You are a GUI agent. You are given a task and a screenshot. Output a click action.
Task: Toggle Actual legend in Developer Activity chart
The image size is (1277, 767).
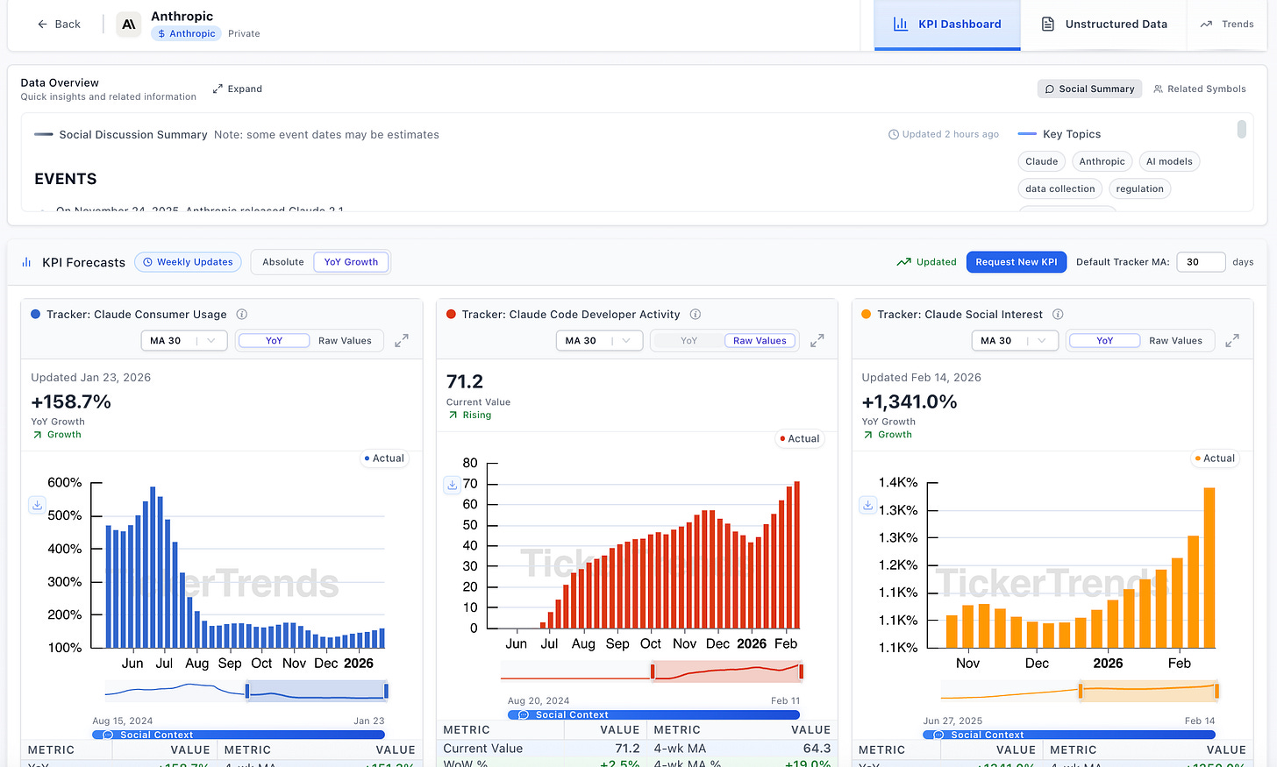(x=800, y=438)
